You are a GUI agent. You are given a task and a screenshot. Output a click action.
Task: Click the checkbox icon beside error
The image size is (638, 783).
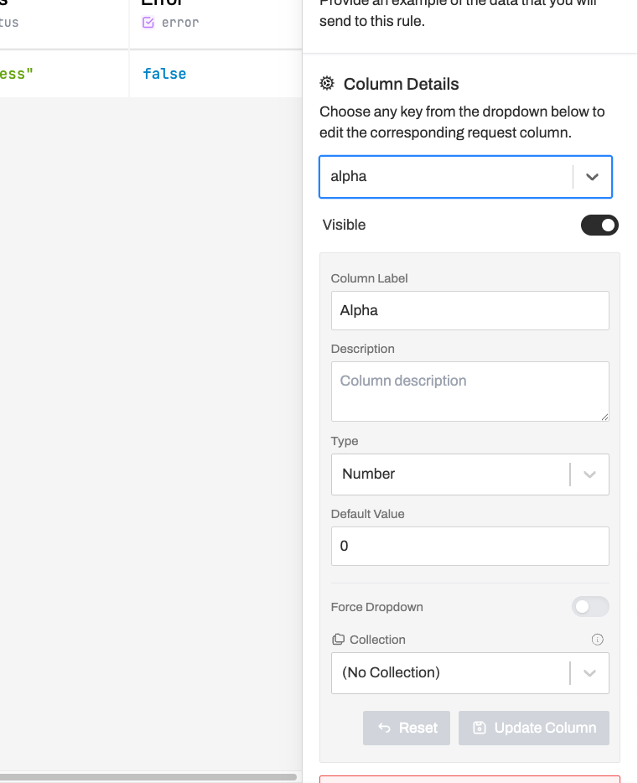click(148, 23)
